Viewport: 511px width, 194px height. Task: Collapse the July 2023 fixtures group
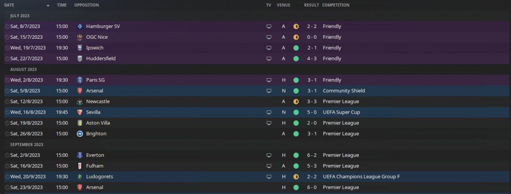(20, 16)
